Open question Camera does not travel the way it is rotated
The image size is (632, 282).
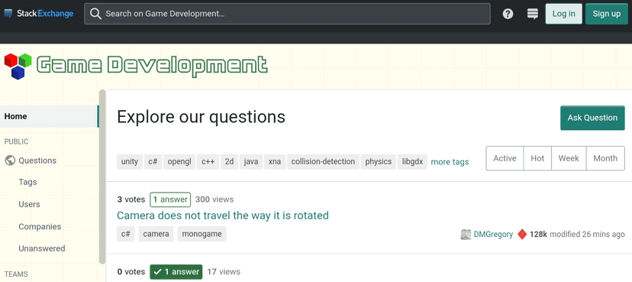pos(223,216)
